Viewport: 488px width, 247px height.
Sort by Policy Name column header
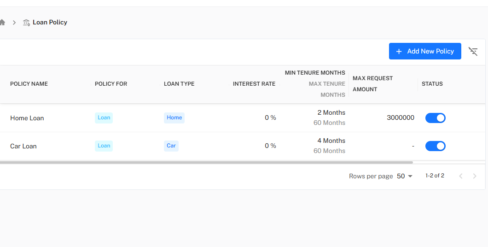(29, 84)
